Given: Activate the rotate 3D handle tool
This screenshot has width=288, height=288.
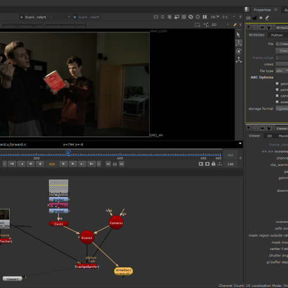Looking at the screenshot, I should [238, 51].
